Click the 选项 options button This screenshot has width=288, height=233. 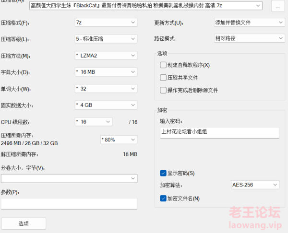24,223
